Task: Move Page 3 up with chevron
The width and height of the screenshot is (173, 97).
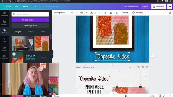Action: point(130,67)
